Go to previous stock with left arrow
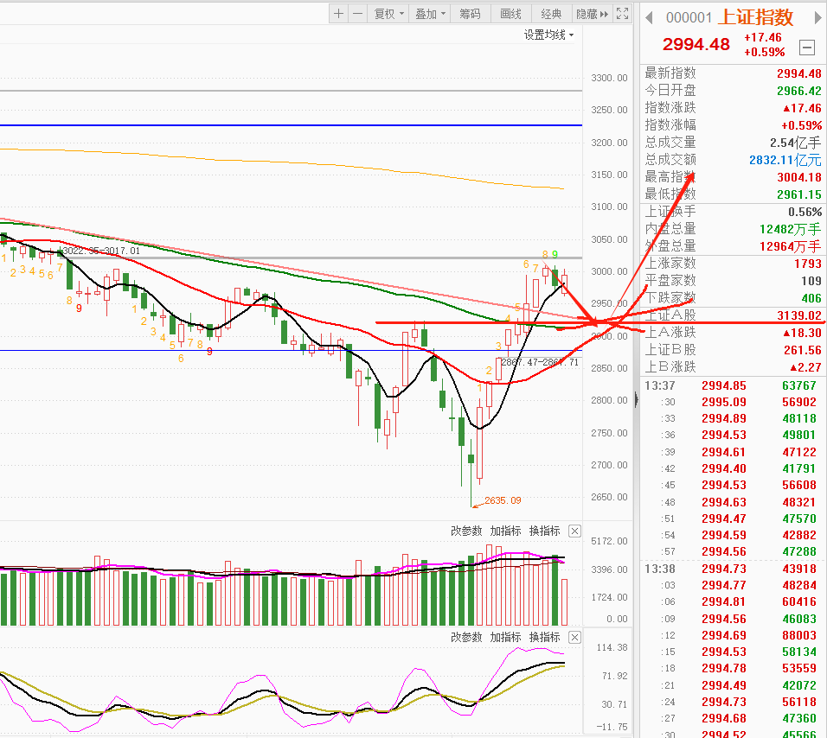 [649, 17]
